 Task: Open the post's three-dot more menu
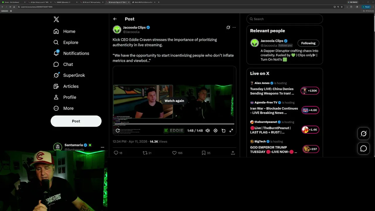point(234,27)
